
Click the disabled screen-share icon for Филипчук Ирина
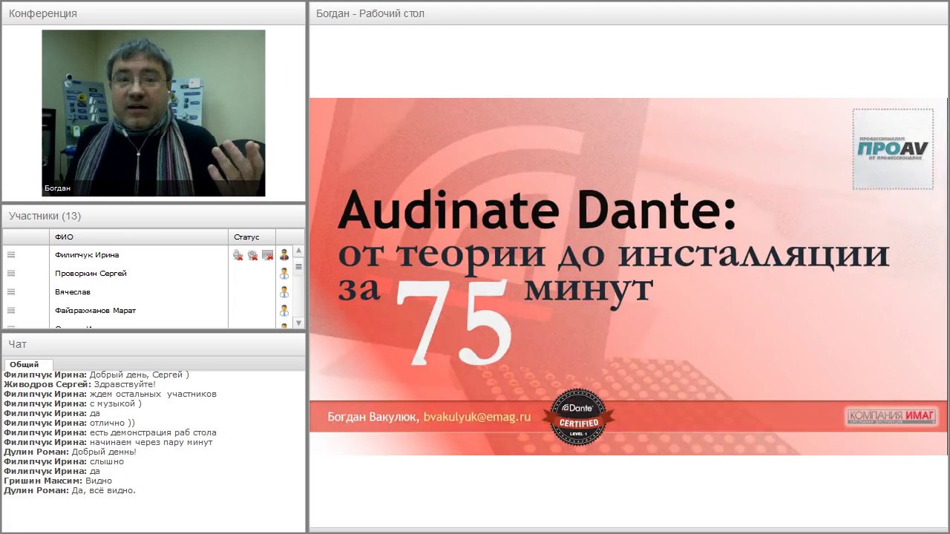click(267, 255)
